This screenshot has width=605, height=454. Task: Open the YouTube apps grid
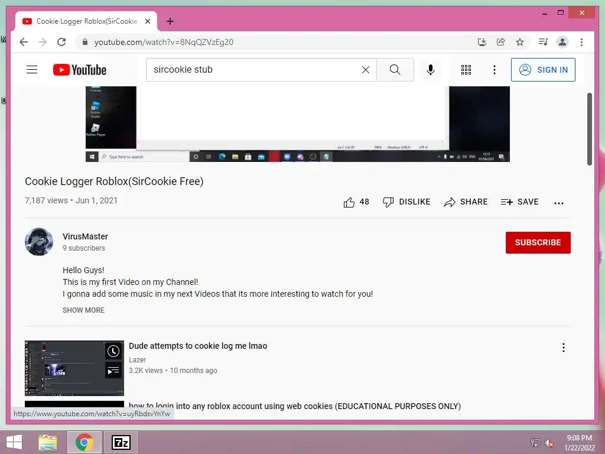466,70
